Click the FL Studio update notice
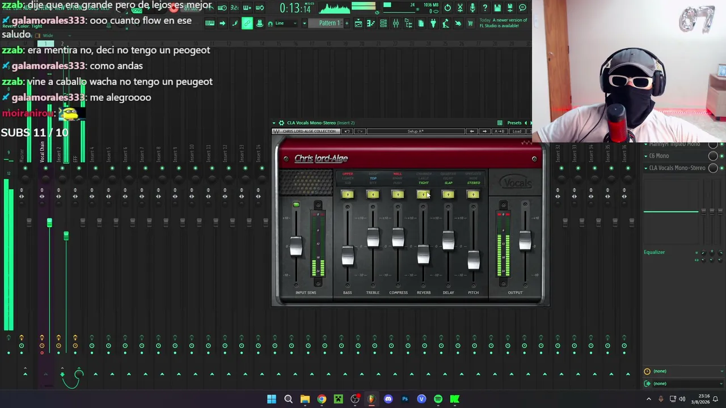726x408 pixels. 503,23
